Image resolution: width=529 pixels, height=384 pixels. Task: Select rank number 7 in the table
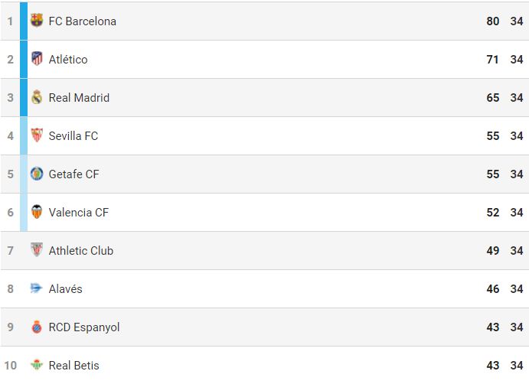click(x=10, y=251)
